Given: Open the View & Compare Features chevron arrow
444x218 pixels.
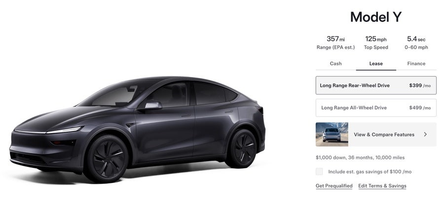Looking at the screenshot, I should [x=425, y=135].
